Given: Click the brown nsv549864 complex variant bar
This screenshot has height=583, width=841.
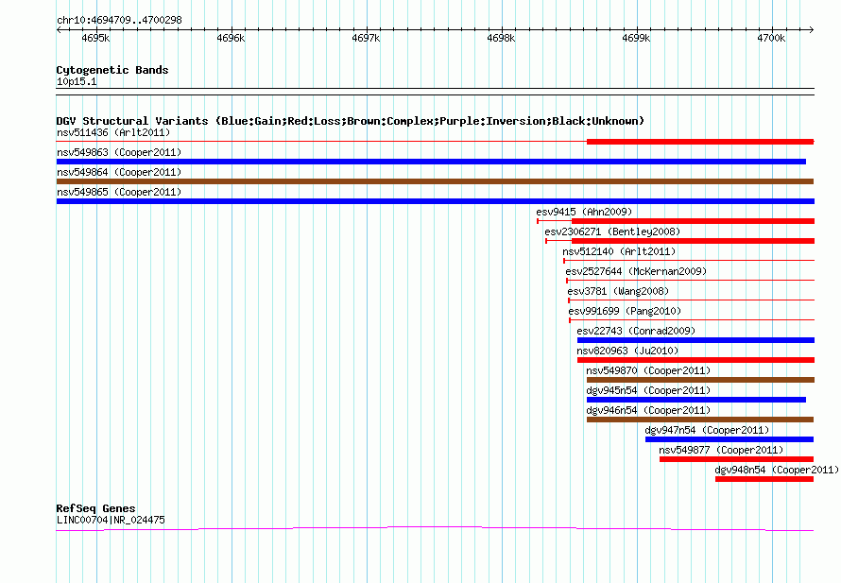Looking at the screenshot, I should point(435,181).
